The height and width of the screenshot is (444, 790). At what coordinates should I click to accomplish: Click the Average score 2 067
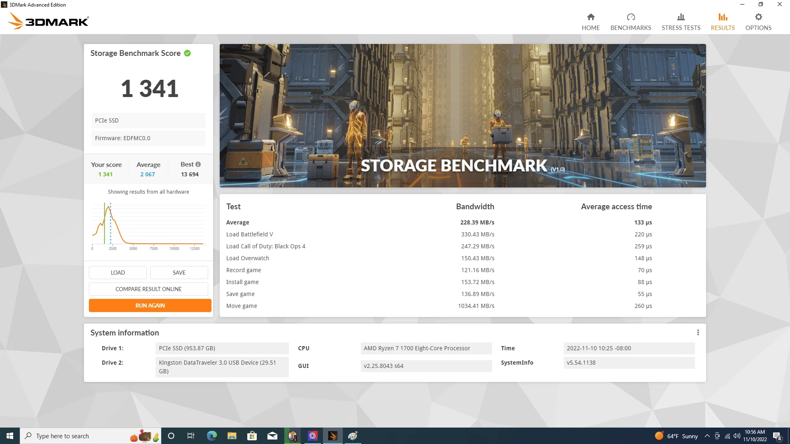147,174
